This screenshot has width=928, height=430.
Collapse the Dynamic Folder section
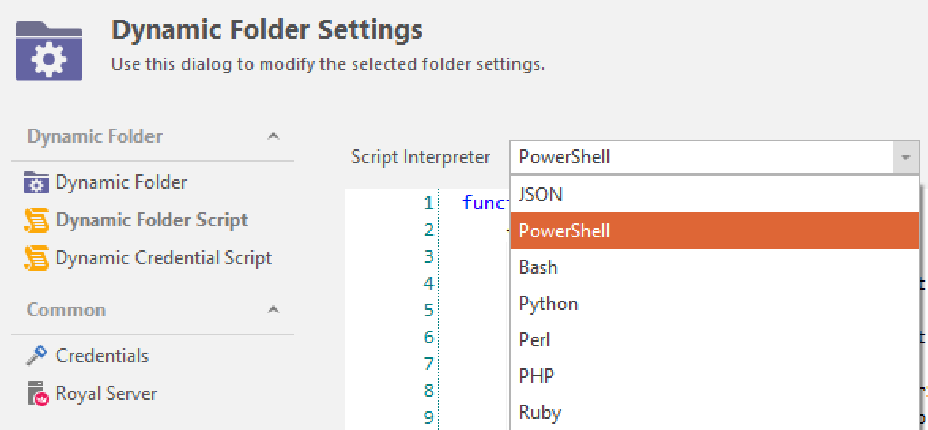pos(273,136)
